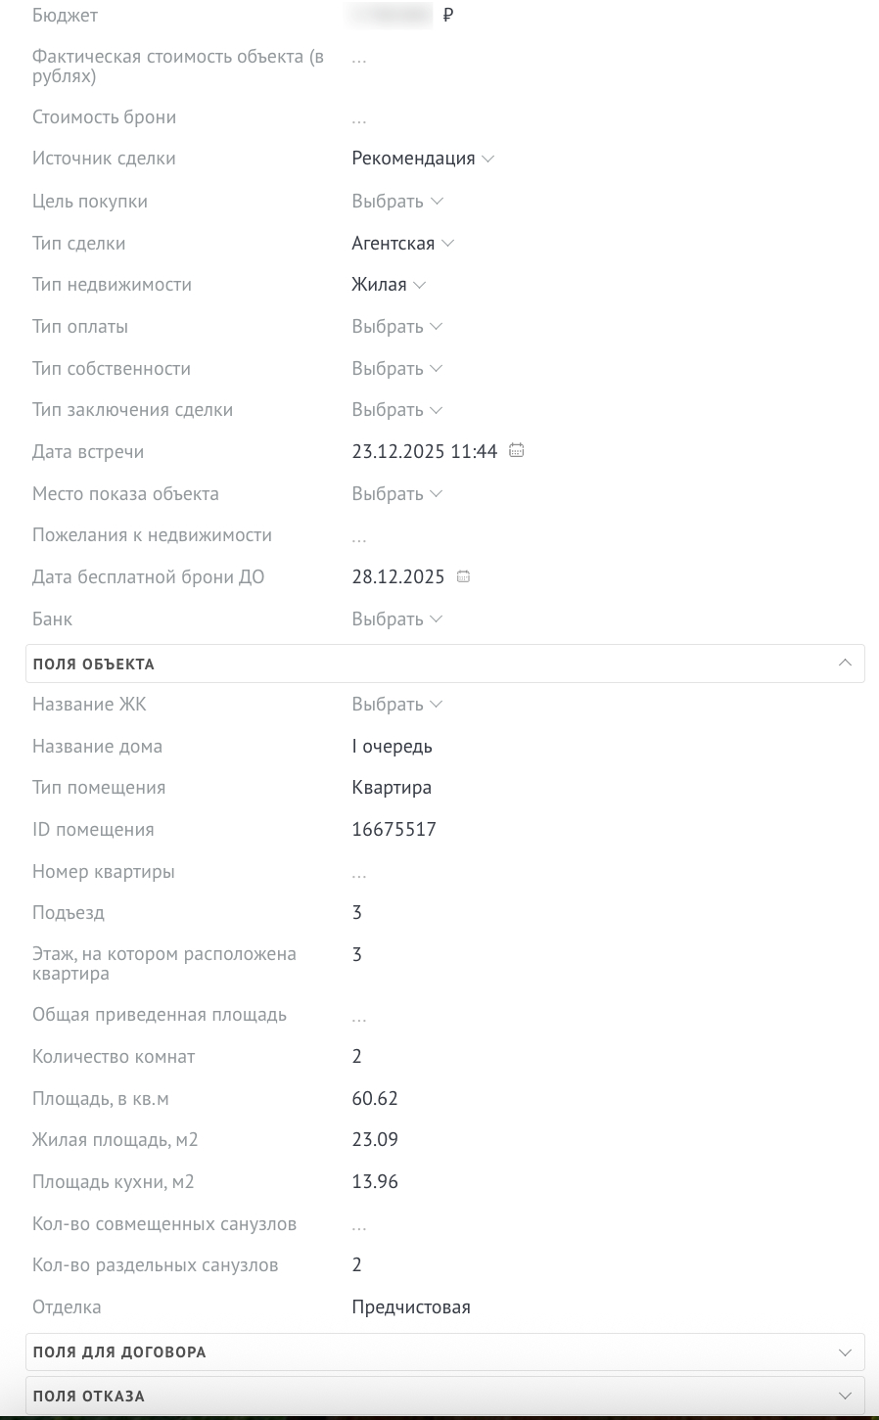Collapse the Поля объекта section

(x=845, y=664)
